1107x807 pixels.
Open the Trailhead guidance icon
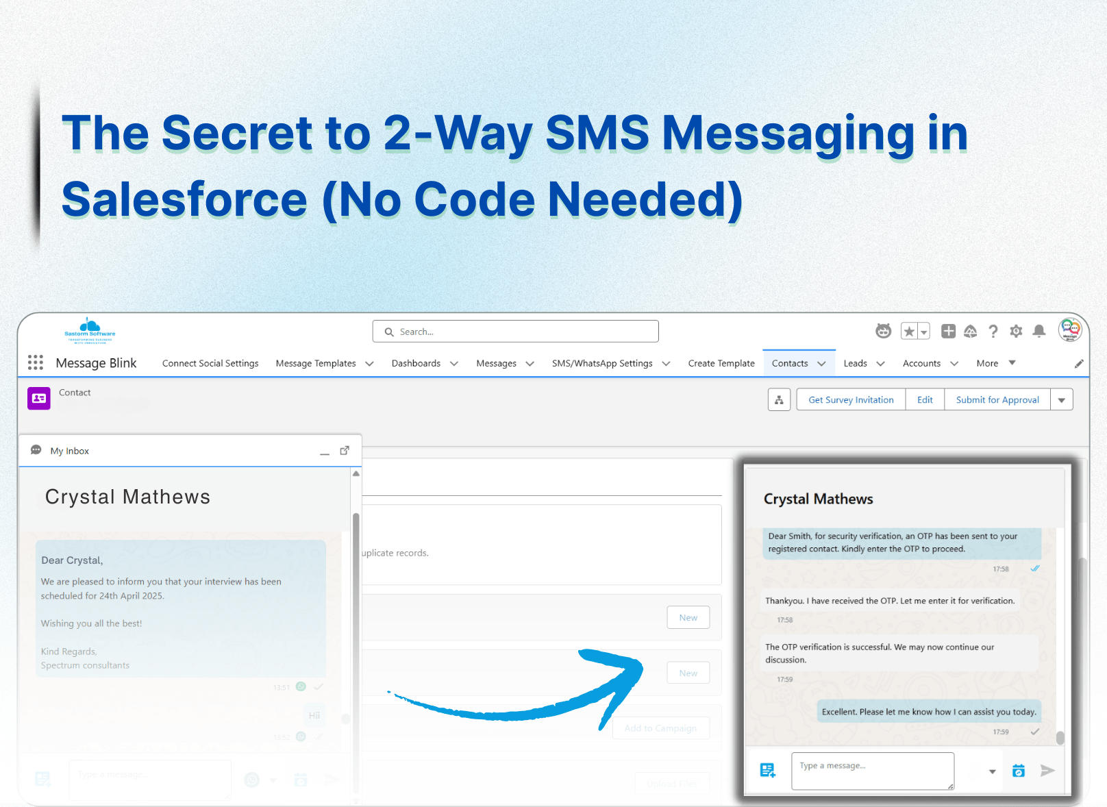970,332
